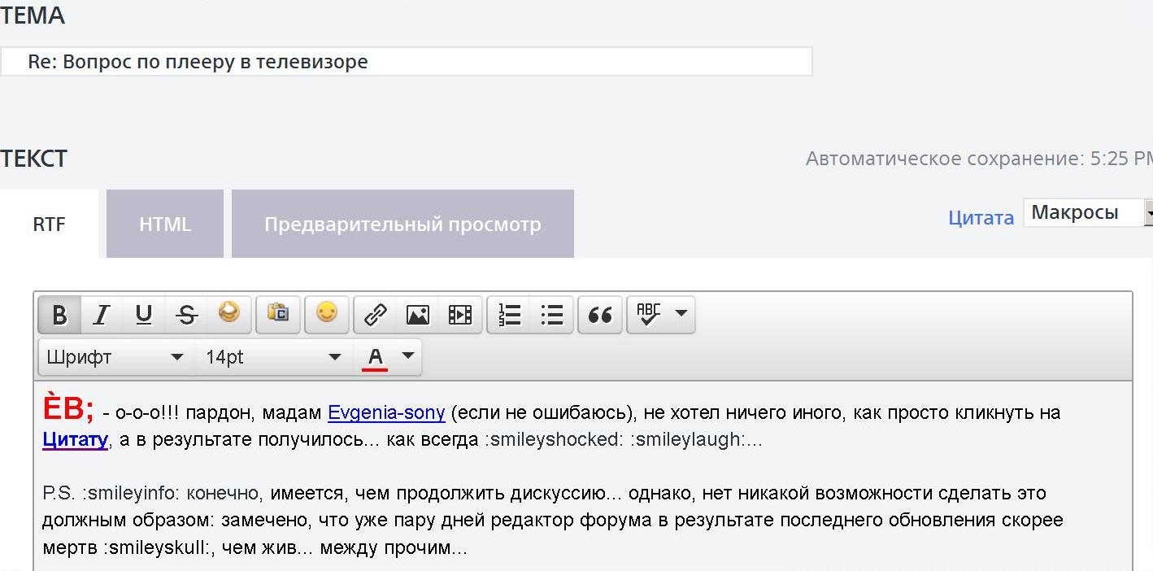Insert a video into the post
This screenshot has height=571, width=1153.
pos(460,315)
